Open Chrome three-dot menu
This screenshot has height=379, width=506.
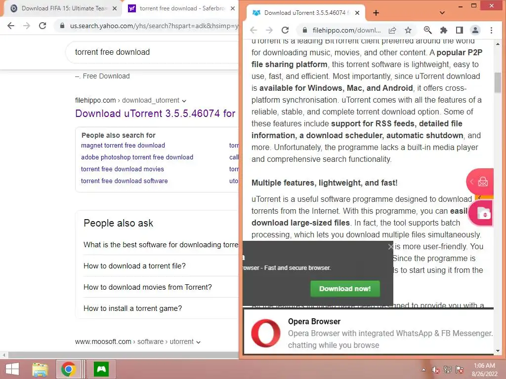point(492,30)
